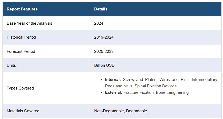Click the 2024 base year value
223x119 pixels.
pyautogui.click(x=98, y=23)
